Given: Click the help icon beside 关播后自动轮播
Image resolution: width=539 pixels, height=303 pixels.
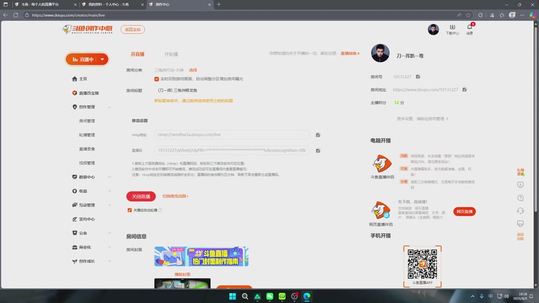Looking at the screenshot, I should pyautogui.click(x=160, y=210).
